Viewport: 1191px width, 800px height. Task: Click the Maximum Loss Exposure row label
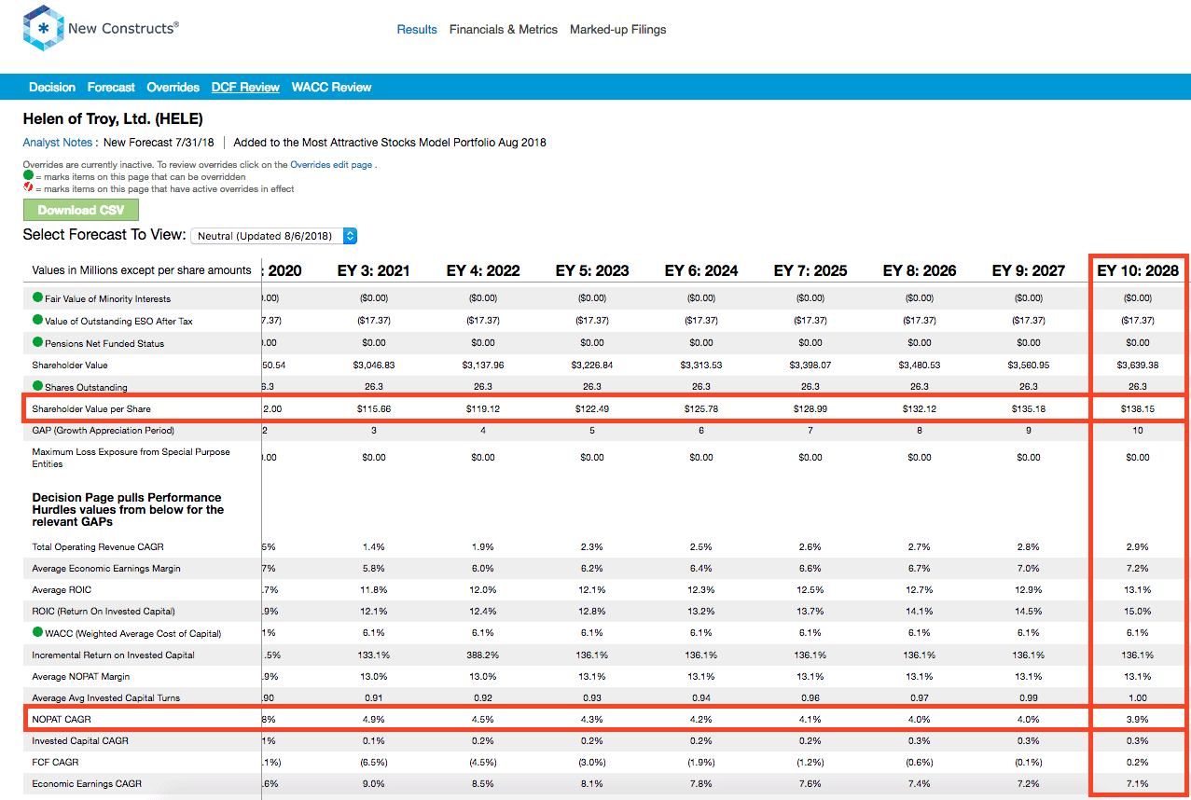131,458
